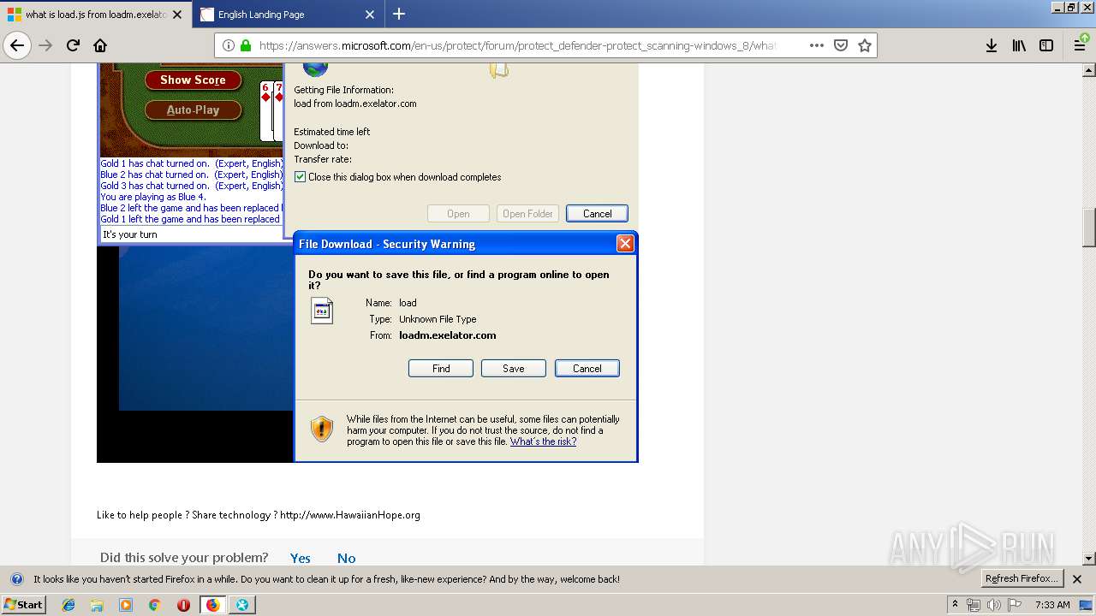Image resolution: width=1096 pixels, height=616 pixels.
Task: Answer No to 'Did this solve your problem'
Action: click(x=346, y=558)
